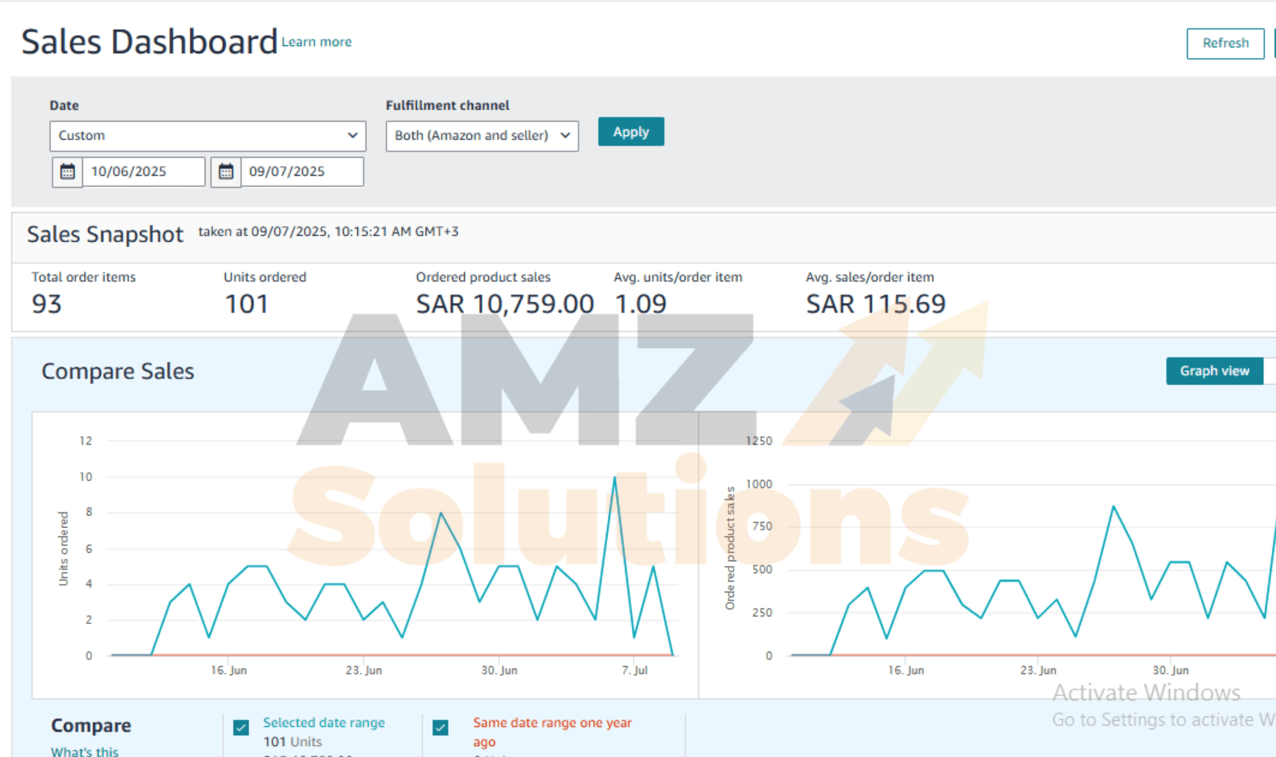Click the Total order items value 93
Image resolution: width=1276 pixels, height=757 pixels.
(47, 304)
